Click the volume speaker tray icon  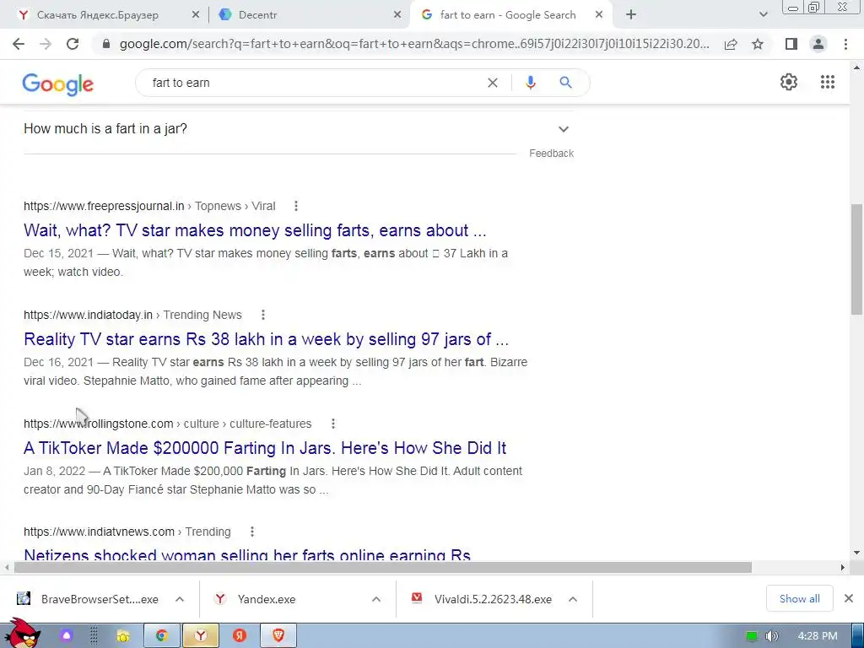click(771, 636)
